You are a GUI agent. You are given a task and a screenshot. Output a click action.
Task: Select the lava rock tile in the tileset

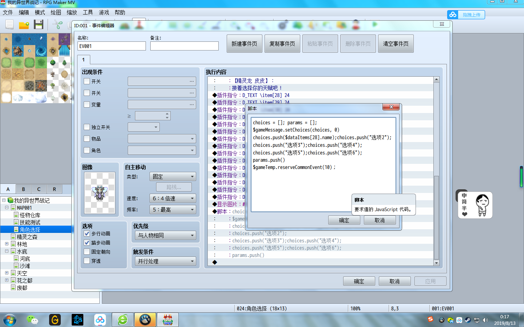point(41,85)
